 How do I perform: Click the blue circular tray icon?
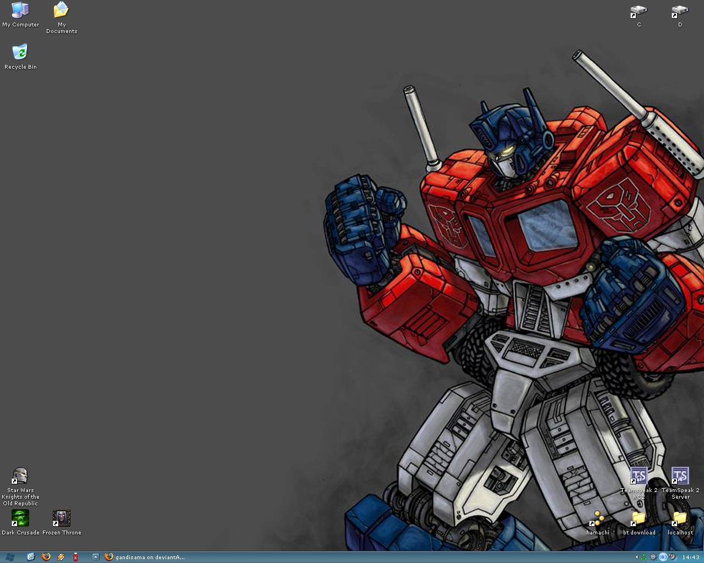coord(663,557)
